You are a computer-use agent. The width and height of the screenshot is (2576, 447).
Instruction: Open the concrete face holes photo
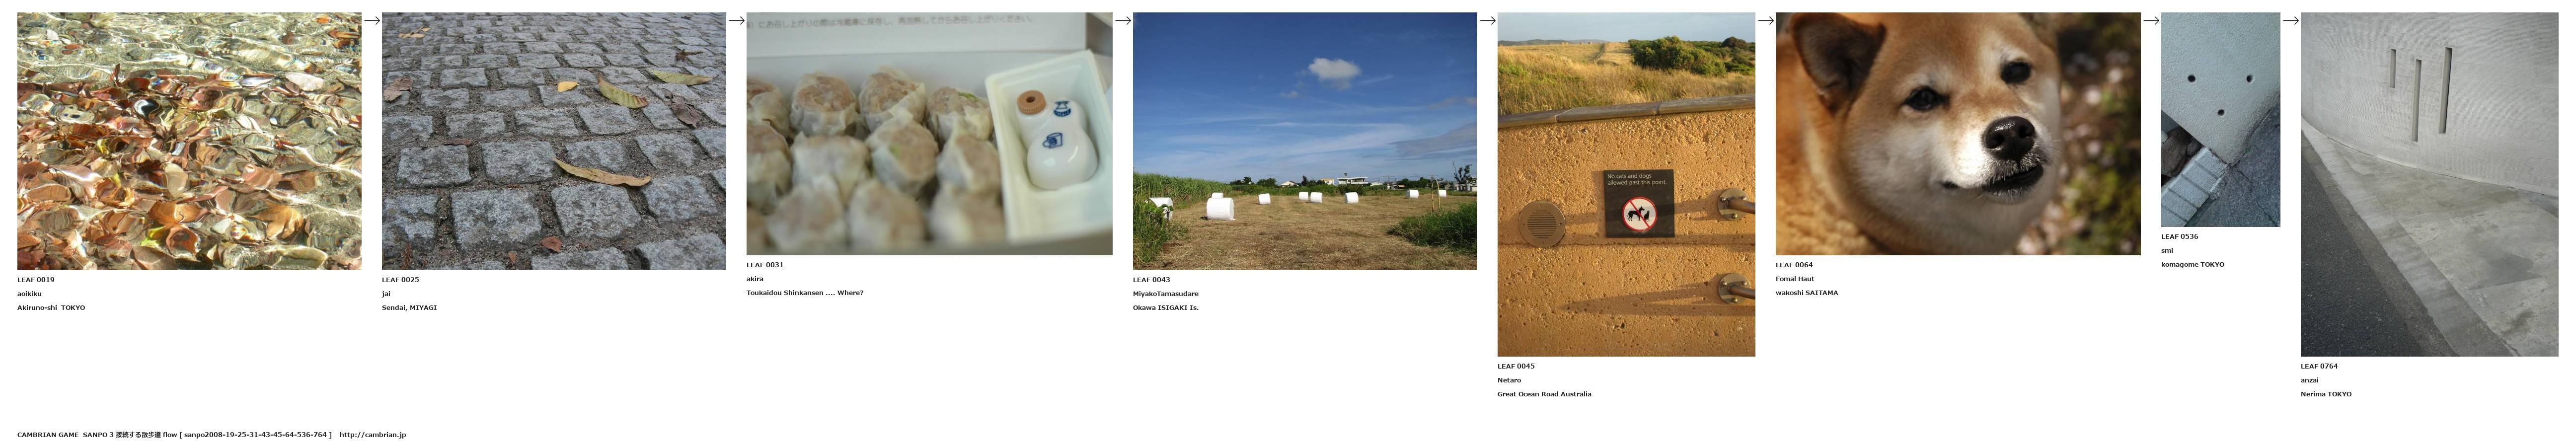[2220, 120]
